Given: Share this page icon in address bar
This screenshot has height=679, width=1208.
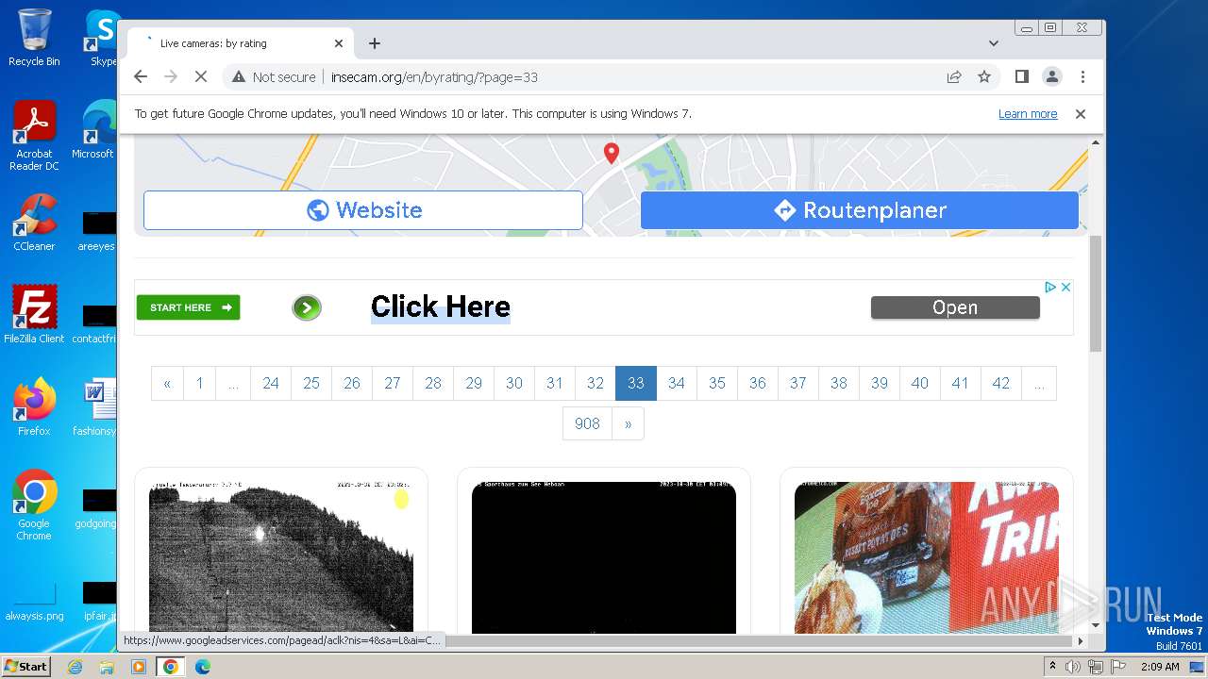Looking at the screenshot, I should tap(954, 77).
